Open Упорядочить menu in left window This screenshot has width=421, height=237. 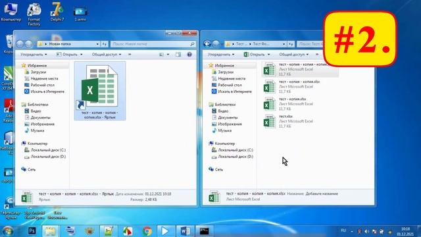pos(34,55)
